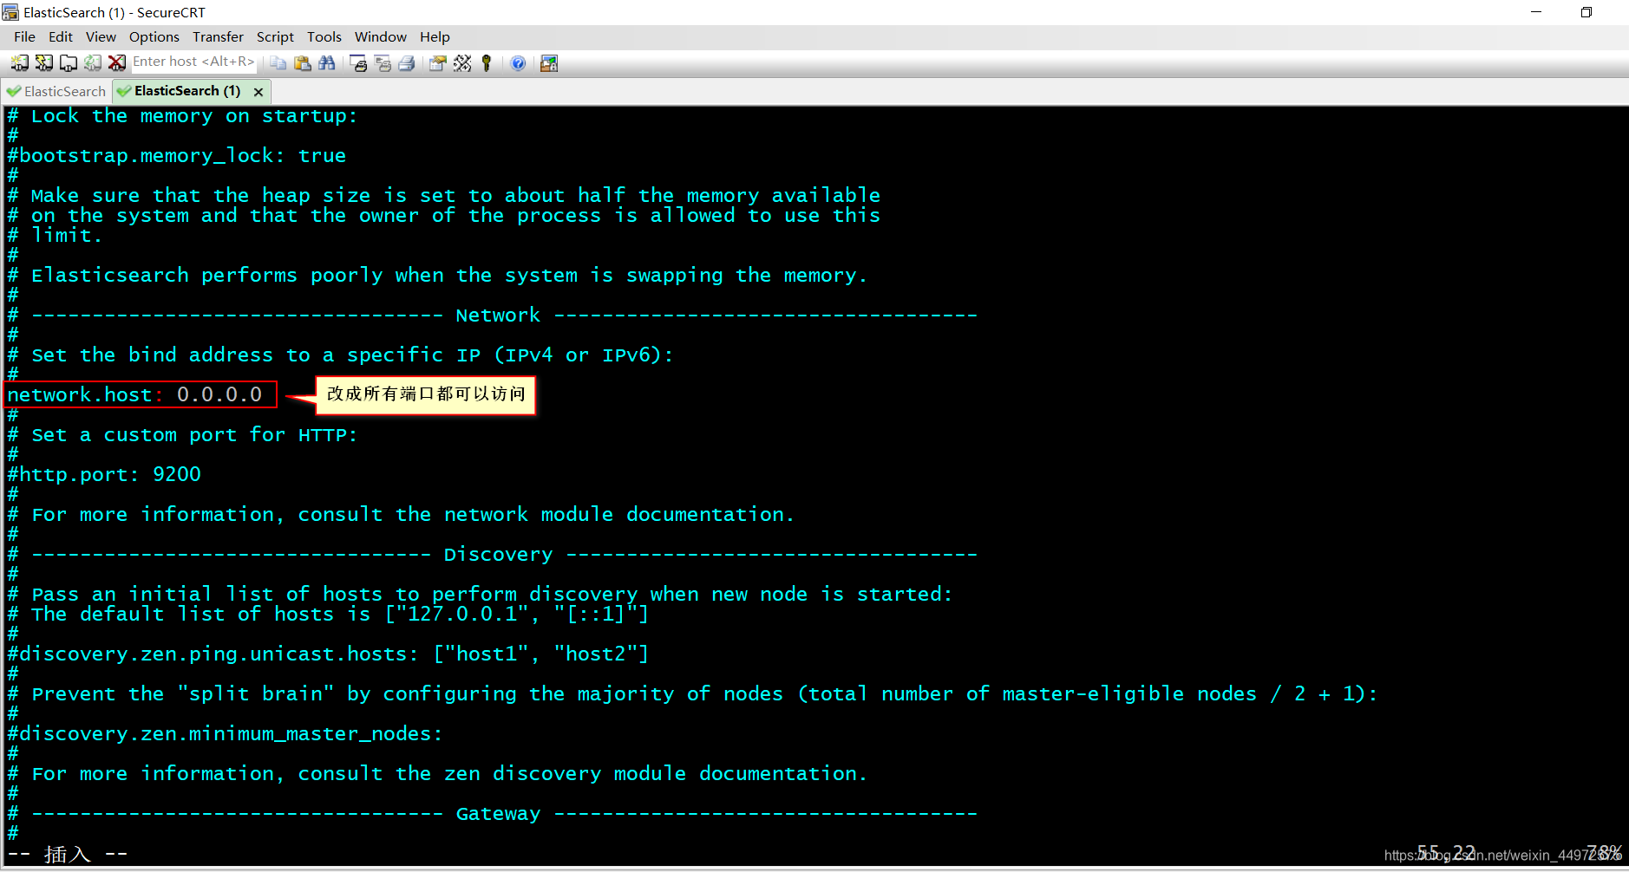Click the Network section header text
The width and height of the screenshot is (1629, 872).
click(498, 316)
